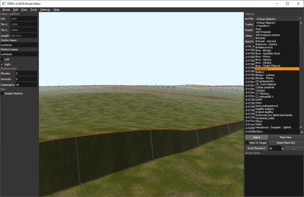Click the Station Name field containing Lochenice
Image resolution: width=304 pixels, height=197 pixels.
19,45
